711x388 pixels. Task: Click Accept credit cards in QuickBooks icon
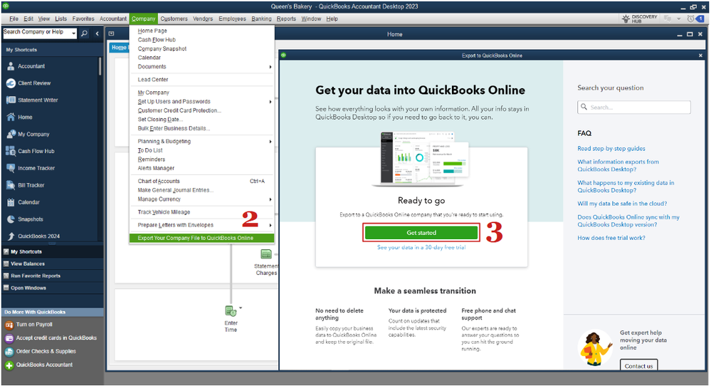(9, 339)
